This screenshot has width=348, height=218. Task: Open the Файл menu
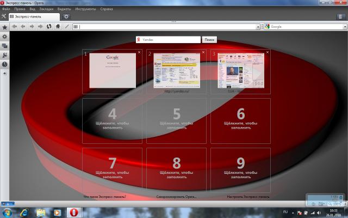pyautogui.click(x=6, y=9)
